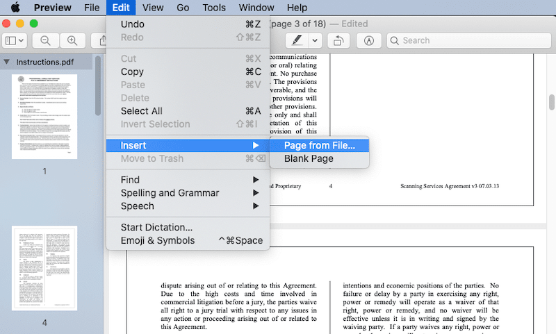Choose Undo from the Edit menu

coord(188,24)
